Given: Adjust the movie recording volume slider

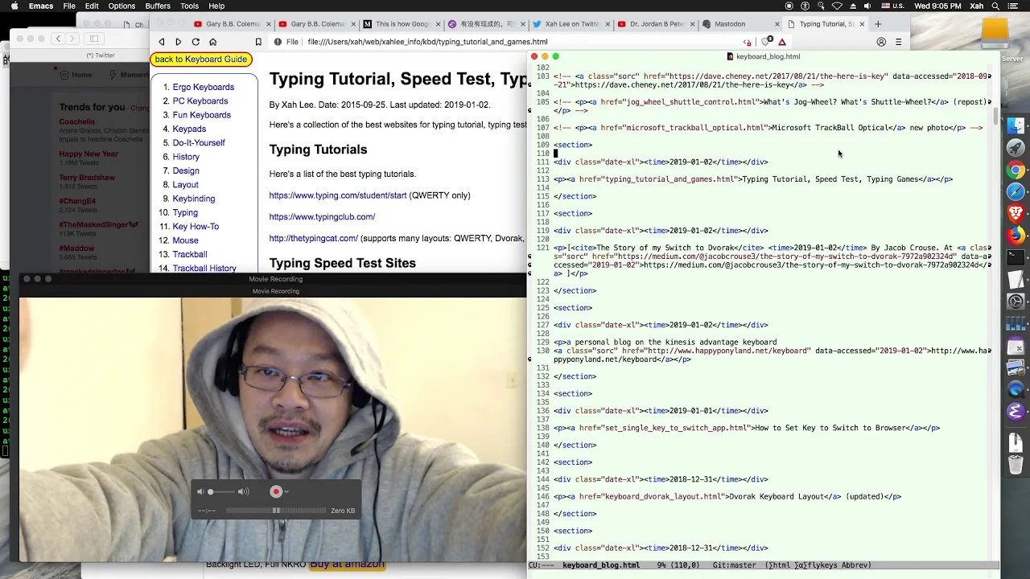Looking at the screenshot, I should (223, 491).
